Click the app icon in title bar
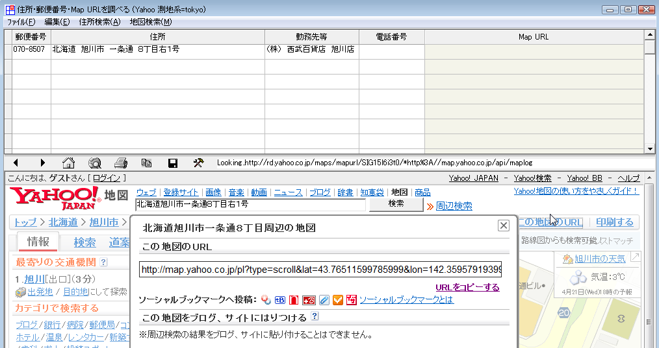 tap(10, 10)
